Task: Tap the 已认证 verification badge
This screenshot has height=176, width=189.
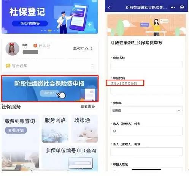Action: point(42,46)
